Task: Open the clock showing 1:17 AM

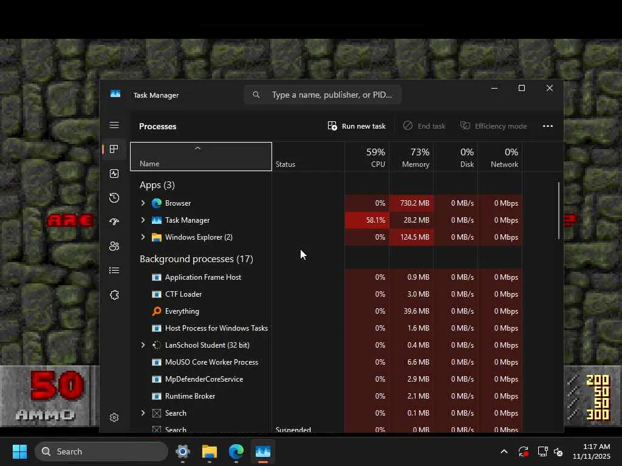Action: [x=592, y=451]
